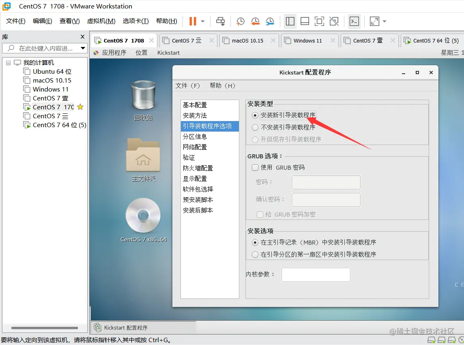Collapse the 我的计算机 tree node
Image resolution: width=464 pixels, height=345 pixels.
(8, 63)
